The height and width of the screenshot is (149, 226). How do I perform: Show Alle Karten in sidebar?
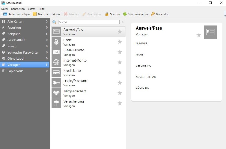pyautogui.click(x=15, y=21)
